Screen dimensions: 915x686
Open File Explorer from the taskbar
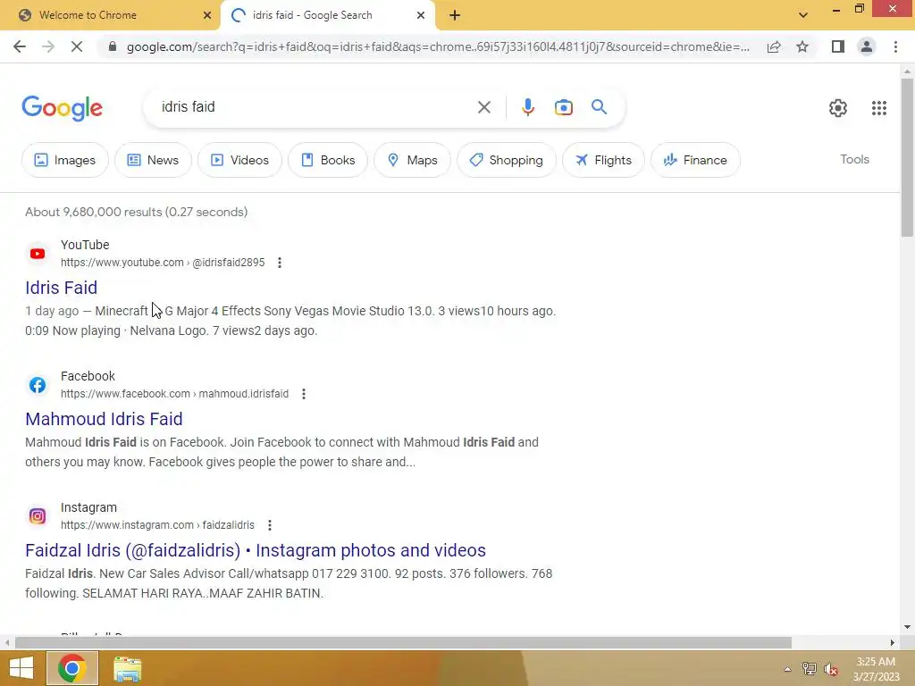pyautogui.click(x=127, y=668)
